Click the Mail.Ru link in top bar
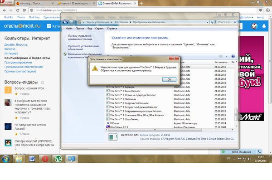The image size is (272, 180). pos(9,17)
